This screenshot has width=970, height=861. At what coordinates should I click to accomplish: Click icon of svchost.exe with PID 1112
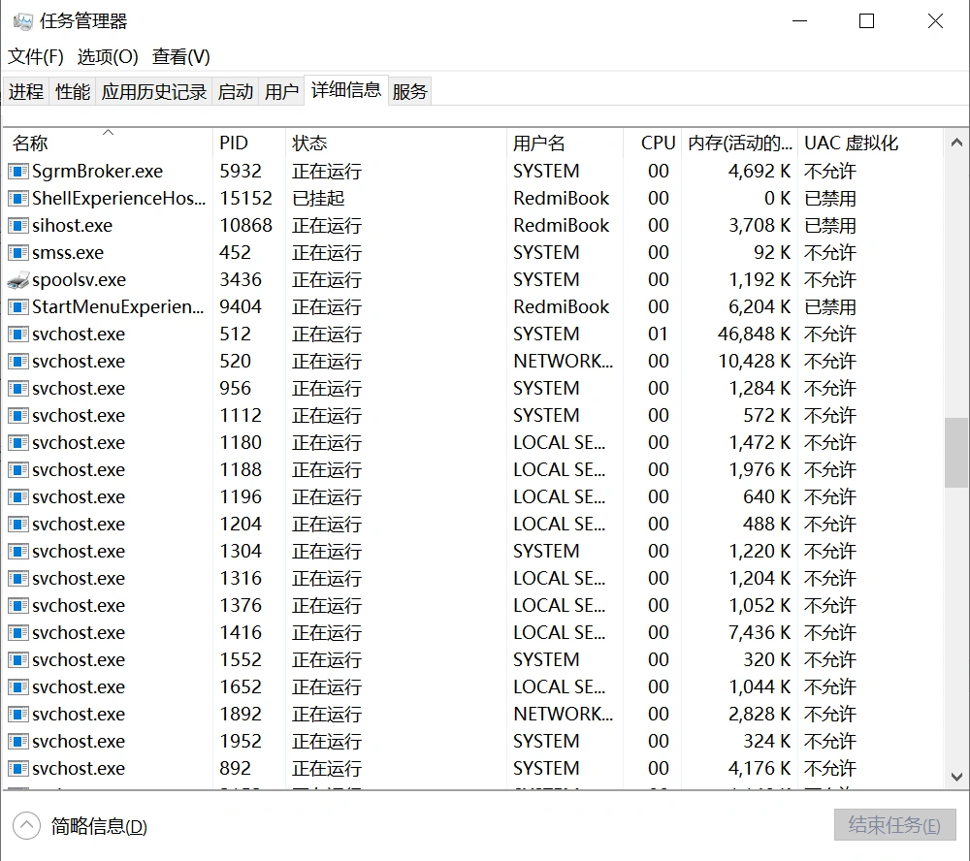(17, 416)
